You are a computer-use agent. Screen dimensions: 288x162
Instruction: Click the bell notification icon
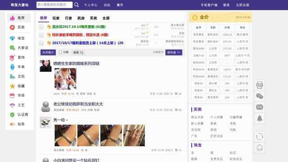coord(260,118)
